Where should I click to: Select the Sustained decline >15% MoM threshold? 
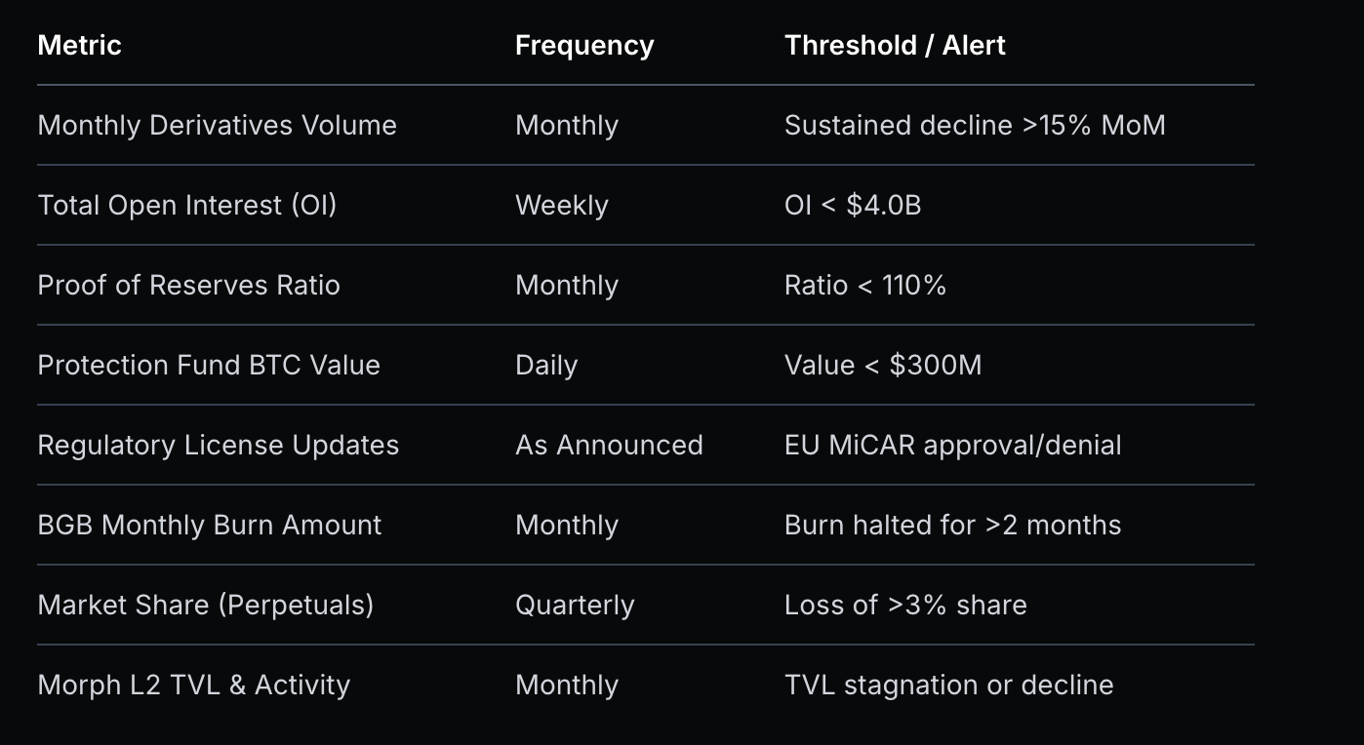[974, 126]
